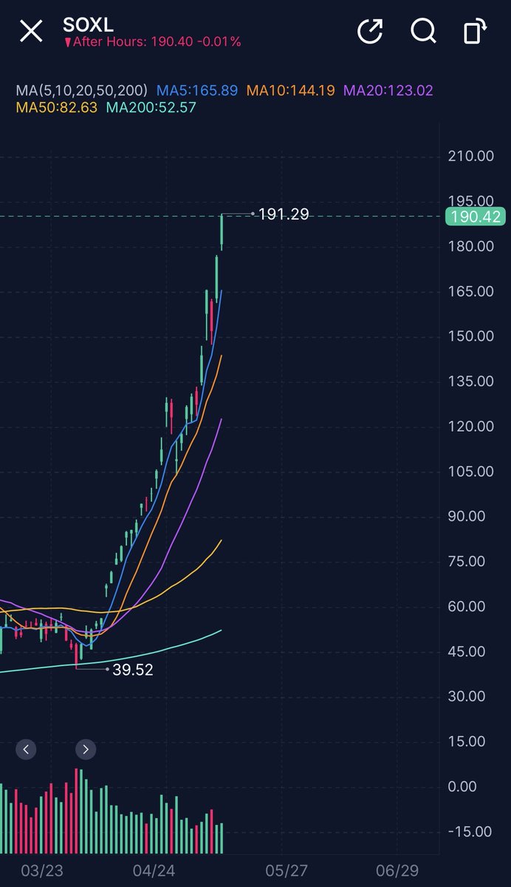Viewport: 511px width, 887px height.
Task: Open the search magnifier icon
Action: pyautogui.click(x=423, y=32)
